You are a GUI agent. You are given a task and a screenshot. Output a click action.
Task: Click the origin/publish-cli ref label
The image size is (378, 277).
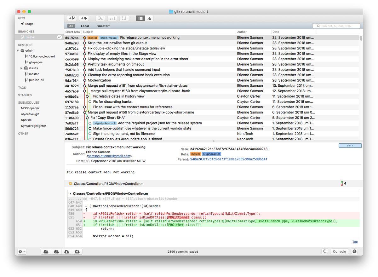105,123
